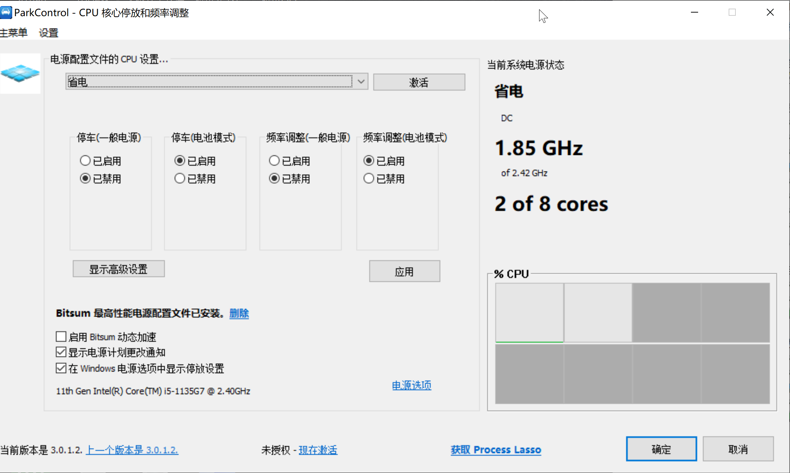Toggle 显示电源计划更改通知 checkbox

61,352
